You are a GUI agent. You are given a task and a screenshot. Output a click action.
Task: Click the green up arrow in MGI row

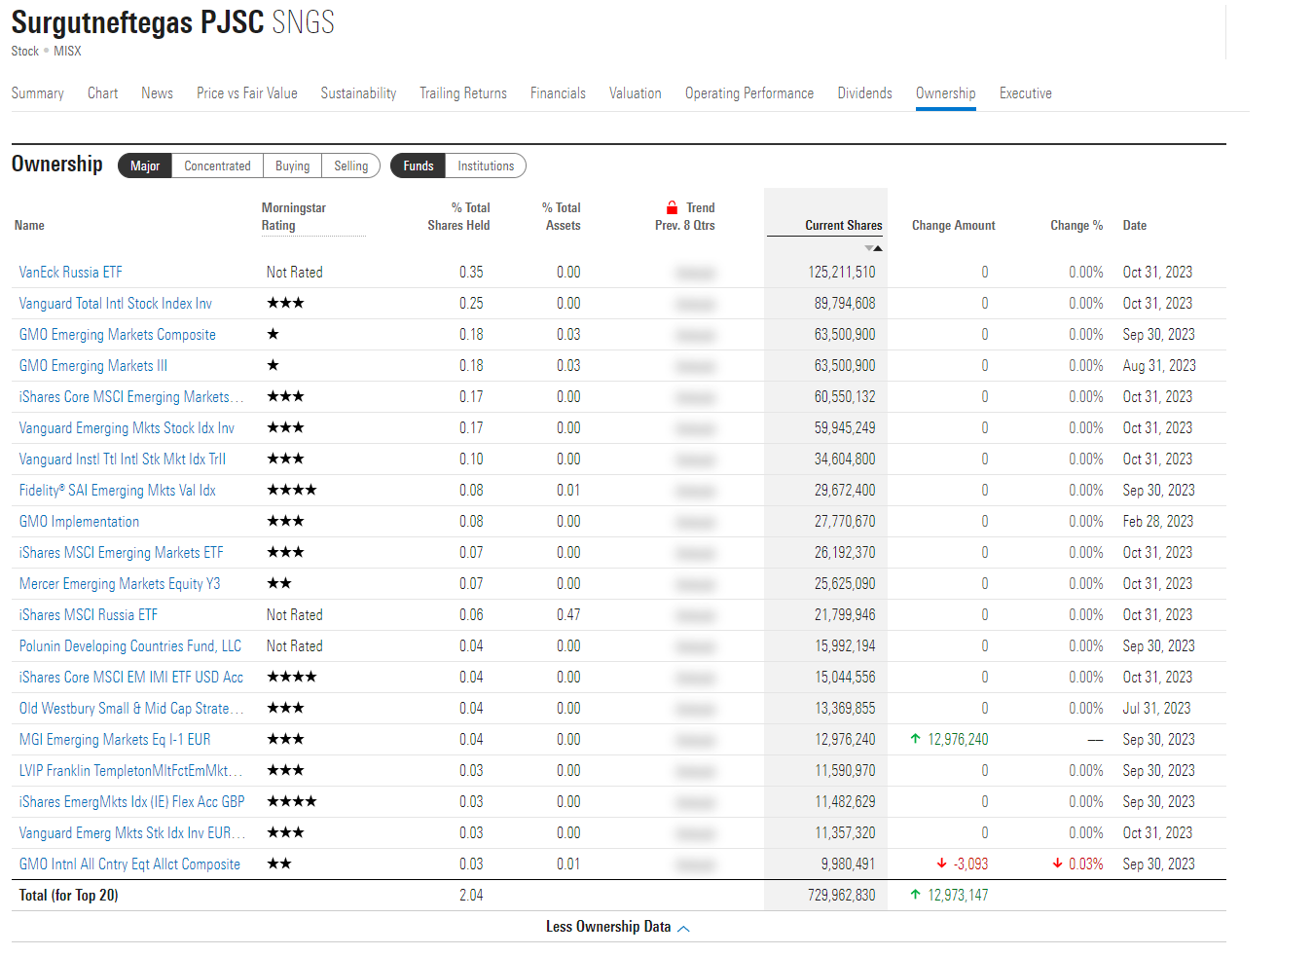pos(915,739)
